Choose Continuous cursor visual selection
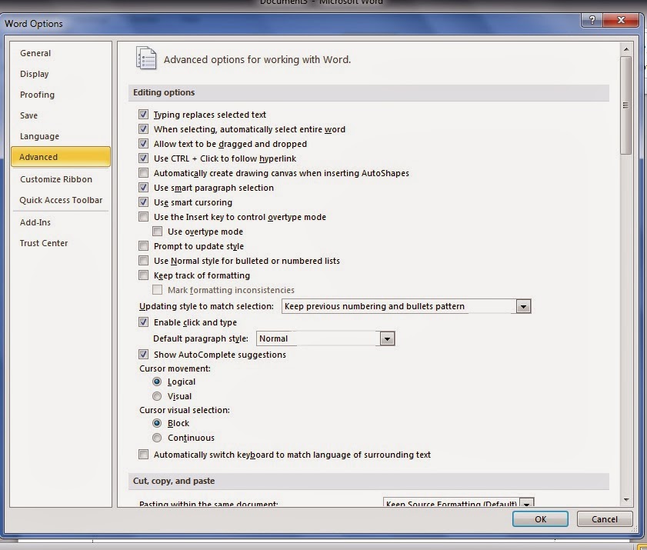 pyautogui.click(x=157, y=438)
